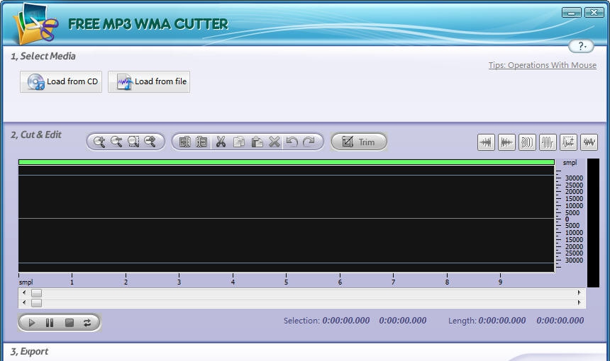Click the lower horizontal scrollbar thumb
Viewport: 610px width, 361px height.
coord(37,303)
